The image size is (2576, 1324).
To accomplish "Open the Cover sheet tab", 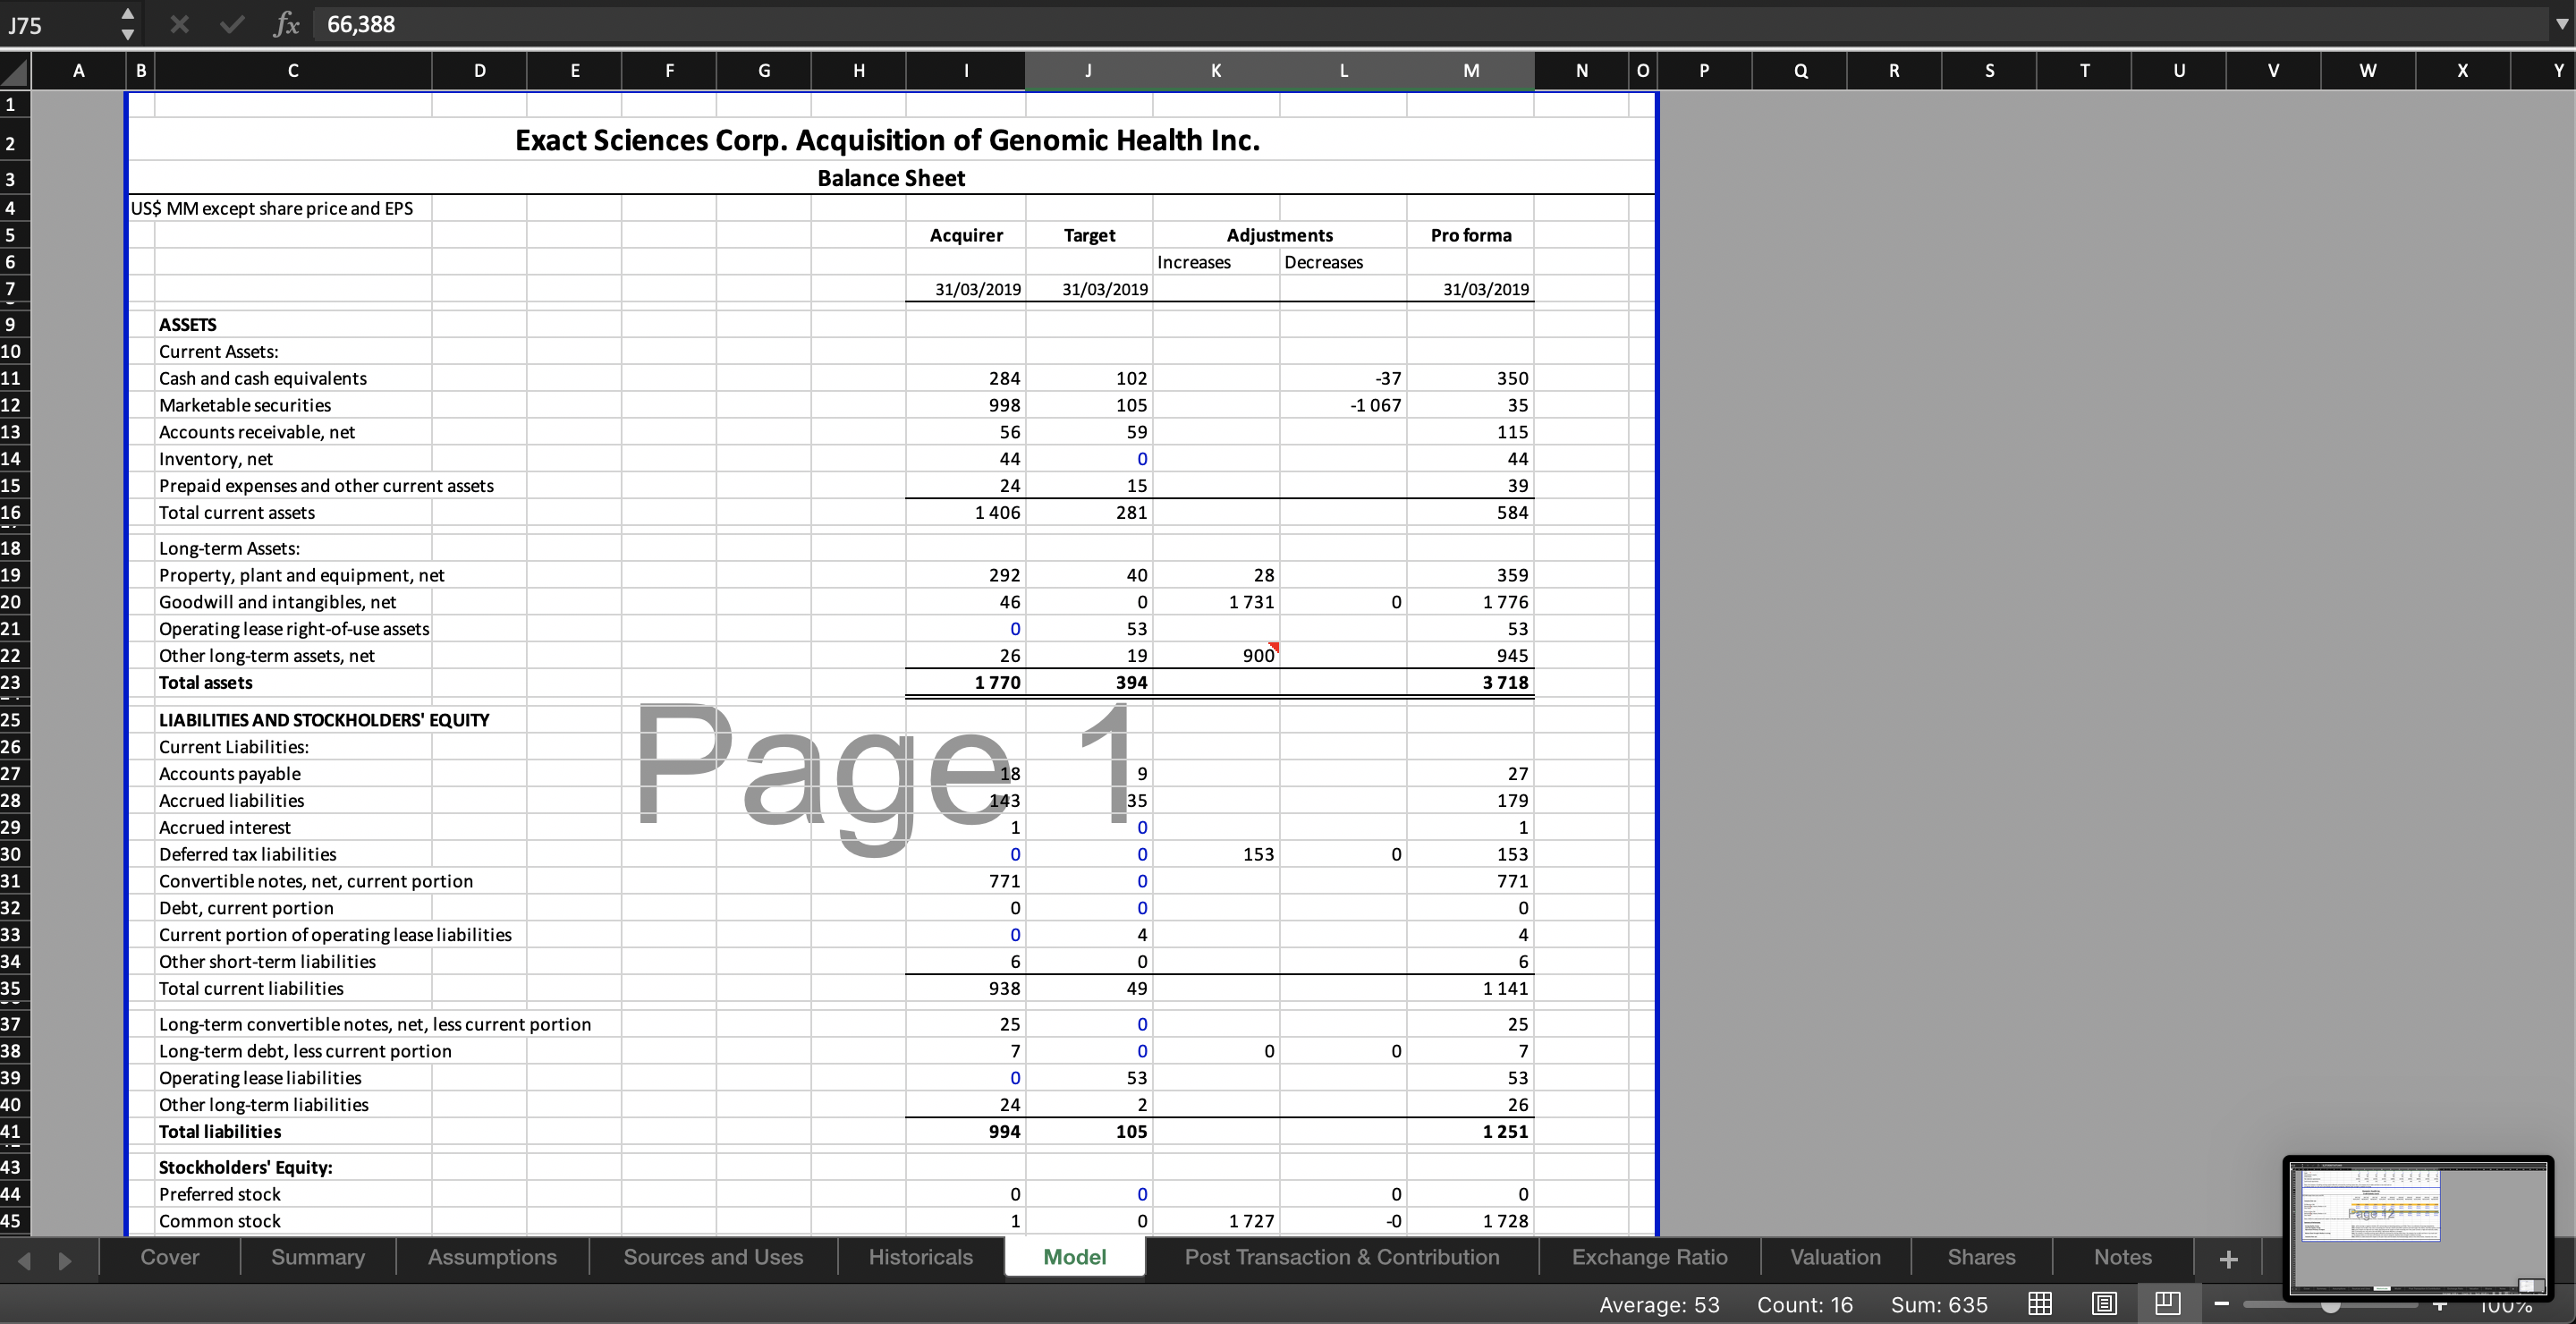I will (170, 1257).
